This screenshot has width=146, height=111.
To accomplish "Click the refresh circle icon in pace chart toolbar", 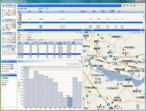I will (x=76, y=64).
